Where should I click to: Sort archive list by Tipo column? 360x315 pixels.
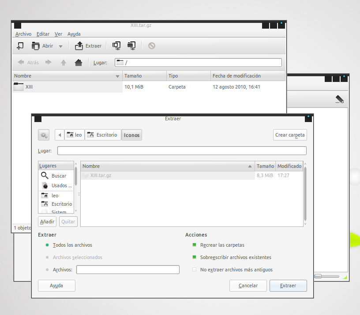tap(188, 76)
